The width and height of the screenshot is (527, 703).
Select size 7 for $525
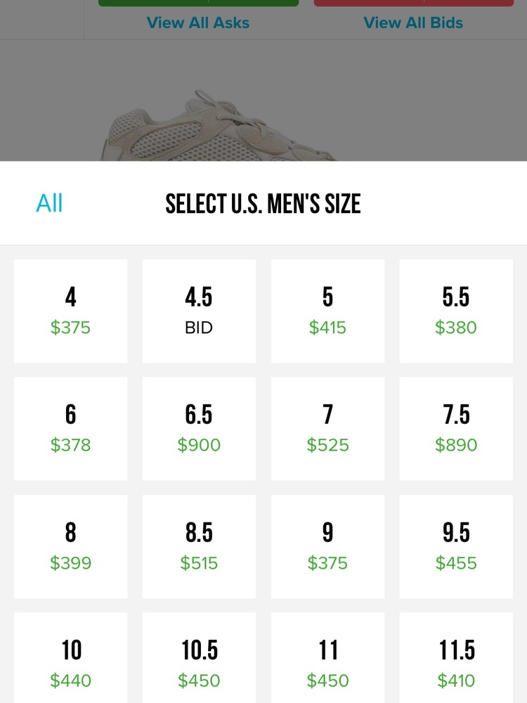tap(327, 429)
